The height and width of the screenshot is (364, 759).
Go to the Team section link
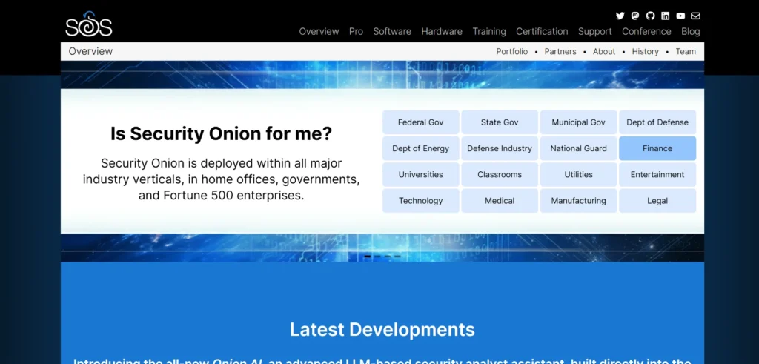(x=686, y=51)
